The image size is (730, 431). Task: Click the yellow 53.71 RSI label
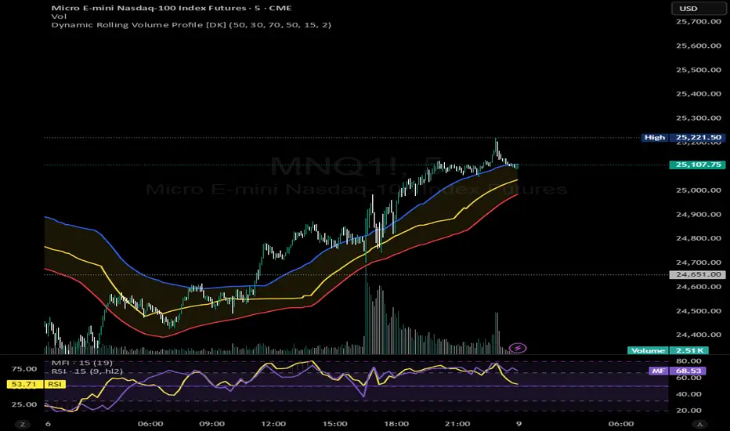tap(36, 385)
